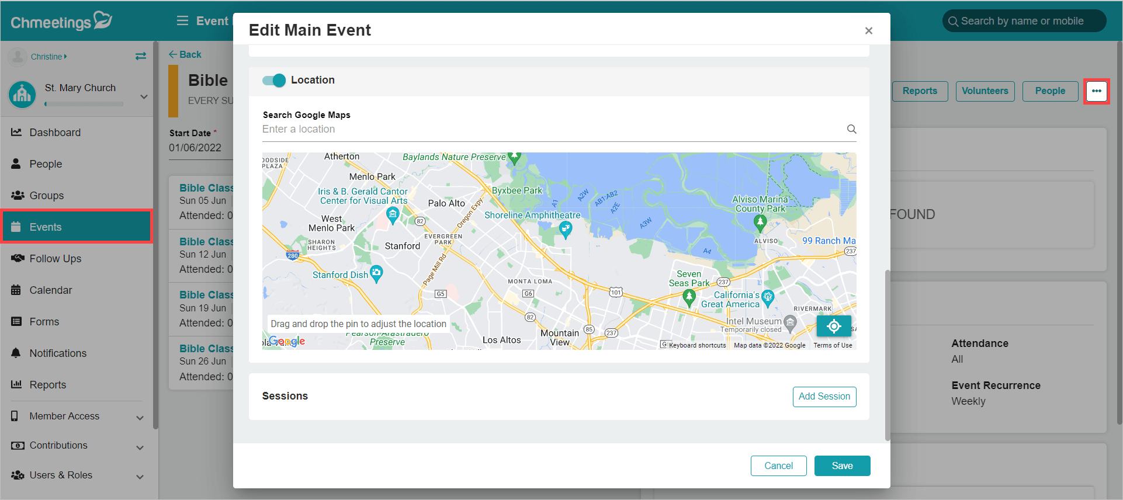
Task: Click the Notifications bell icon
Action: pyautogui.click(x=16, y=353)
